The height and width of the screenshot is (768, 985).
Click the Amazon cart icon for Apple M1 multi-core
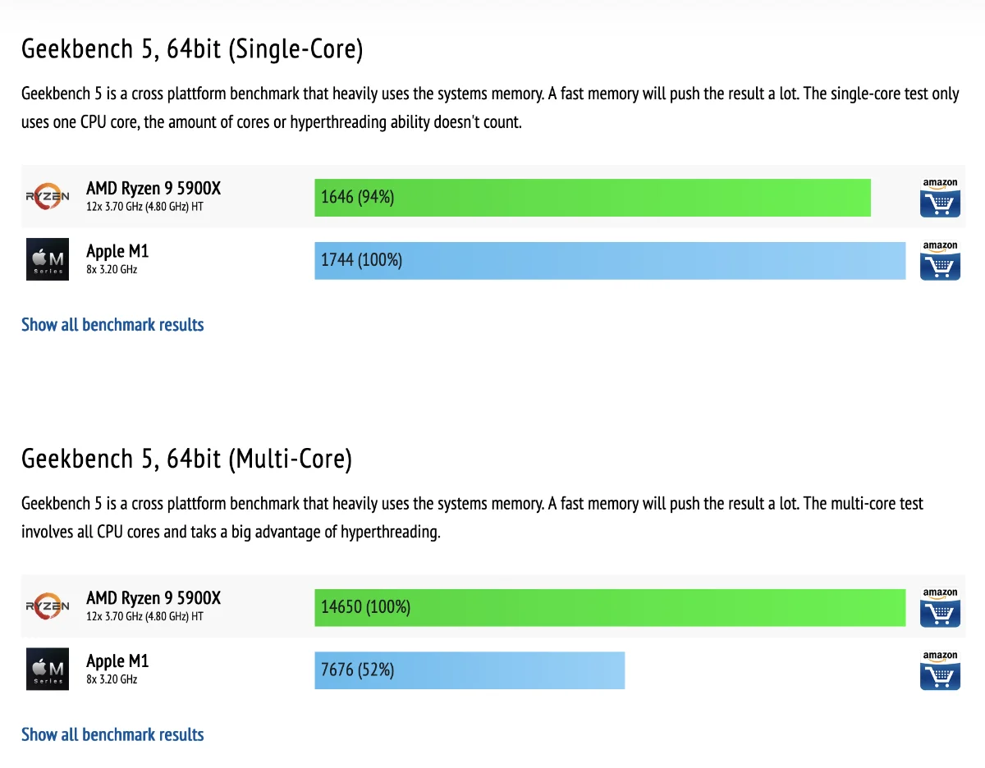click(x=940, y=670)
